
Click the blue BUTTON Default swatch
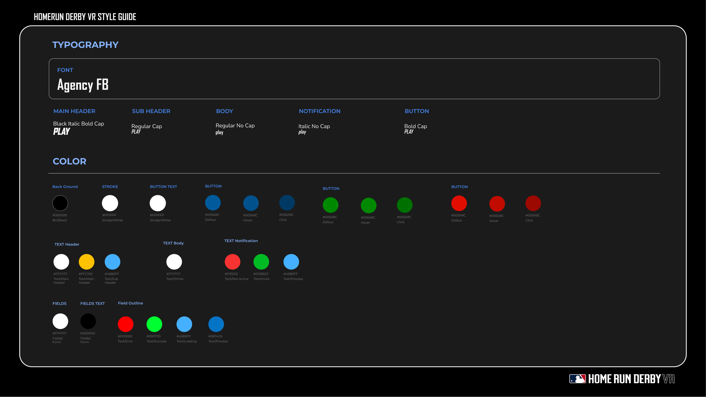coord(213,203)
